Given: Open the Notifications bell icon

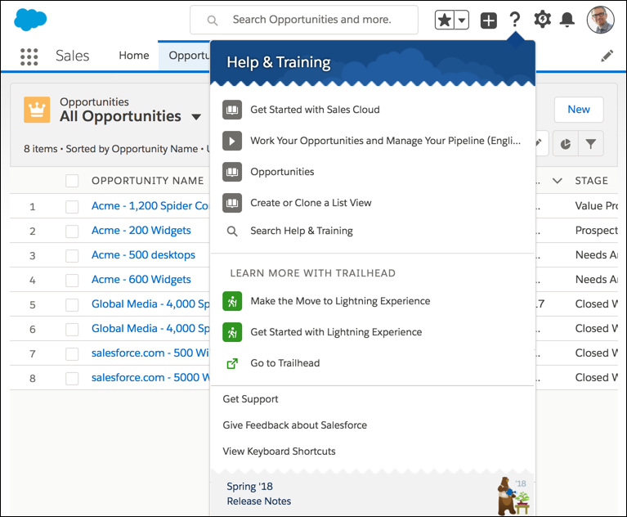Looking at the screenshot, I should point(567,20).
